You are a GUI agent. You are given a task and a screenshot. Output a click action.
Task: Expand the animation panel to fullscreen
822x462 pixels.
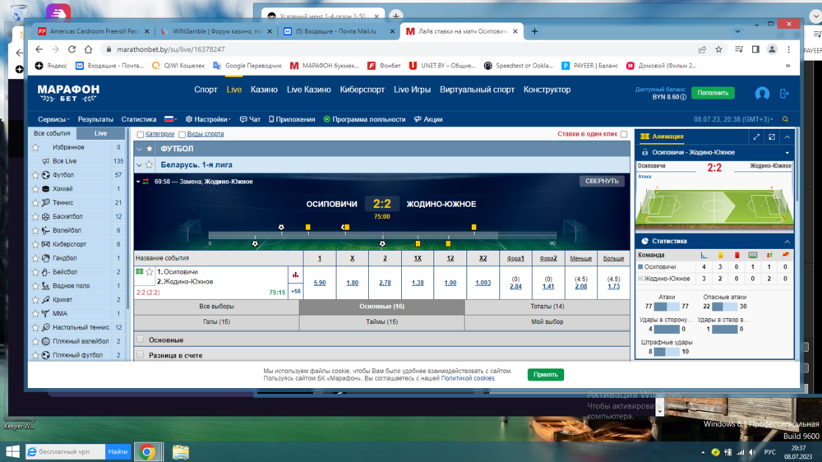[756, 137]
